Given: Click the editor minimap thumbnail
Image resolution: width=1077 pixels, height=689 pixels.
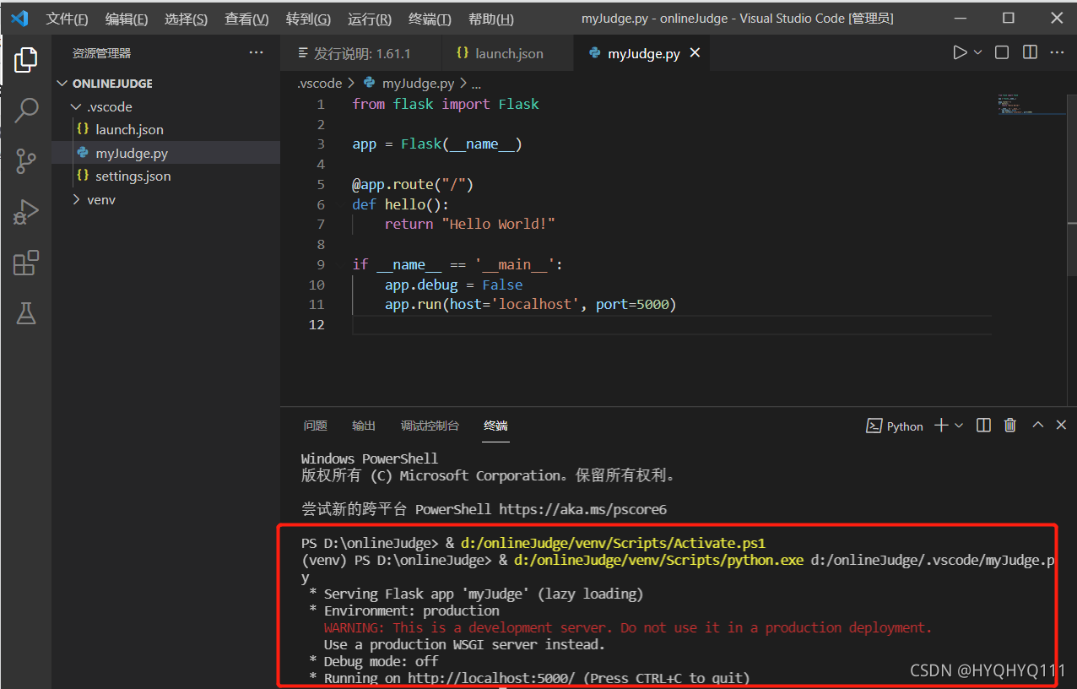Looking at the screenshot, I should click(1031, 106).
